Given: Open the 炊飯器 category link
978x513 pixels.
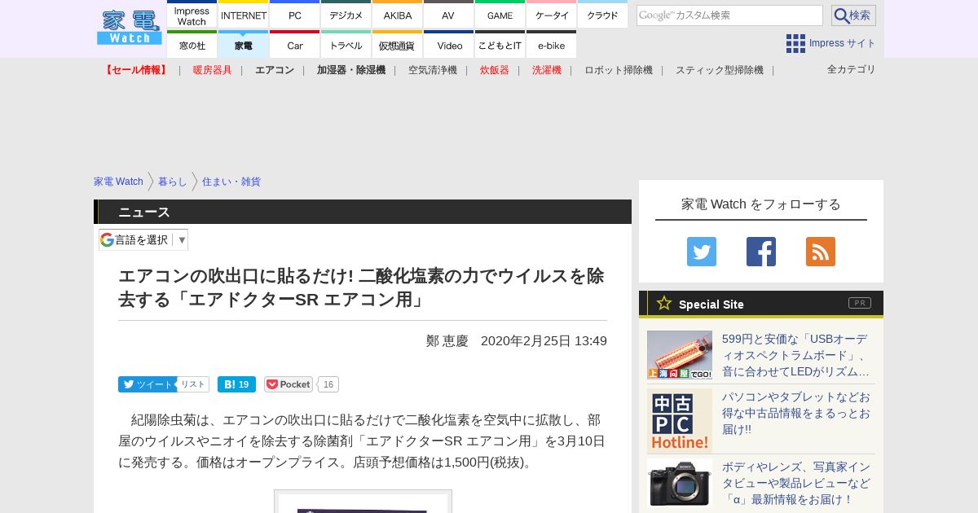Looking at the screenshot, I should 495,70.
